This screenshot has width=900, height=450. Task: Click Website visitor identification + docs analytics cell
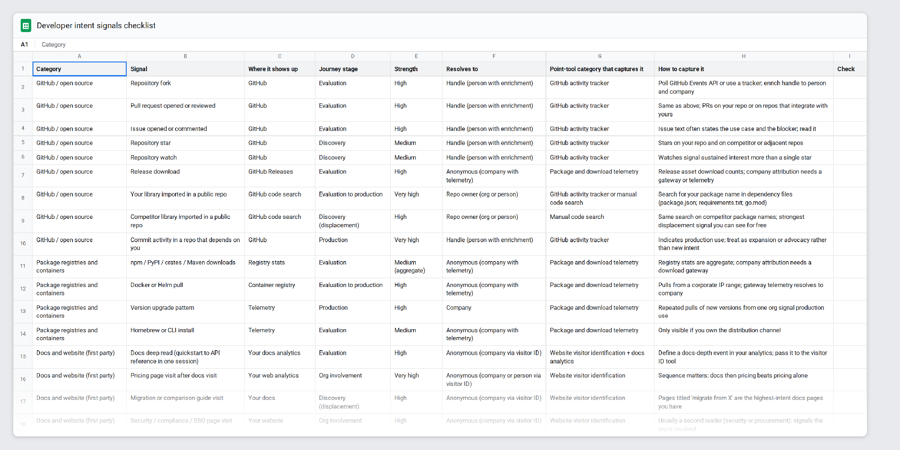[x=600, y=357]
